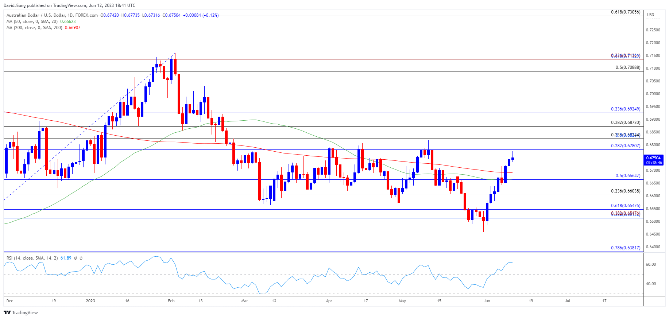
Task: Click the low price L0.67316
Action: [x=151, y=15]
